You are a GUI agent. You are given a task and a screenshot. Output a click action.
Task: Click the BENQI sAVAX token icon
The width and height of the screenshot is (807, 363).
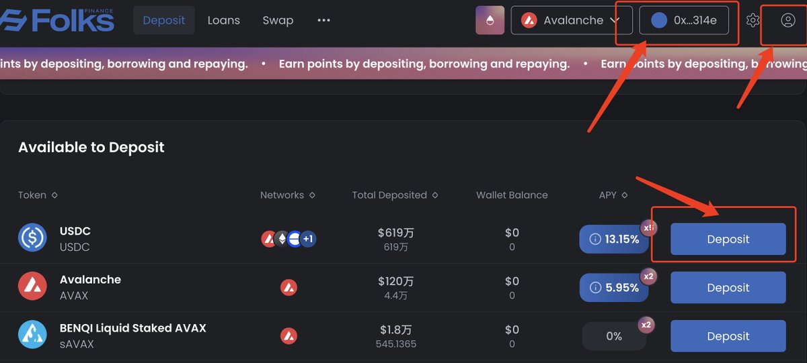coord(32,335)
